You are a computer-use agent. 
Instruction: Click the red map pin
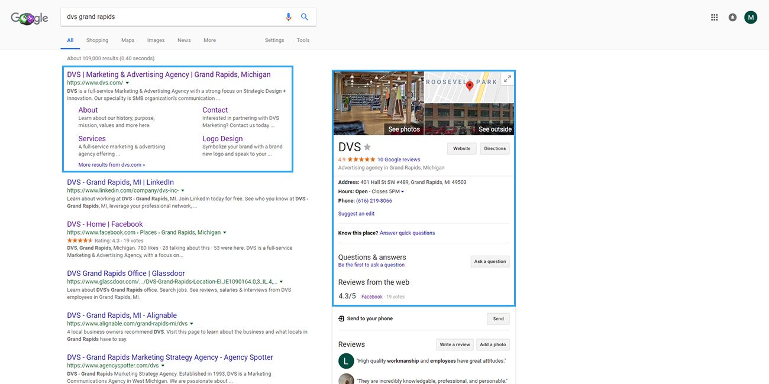click(470, 86)
